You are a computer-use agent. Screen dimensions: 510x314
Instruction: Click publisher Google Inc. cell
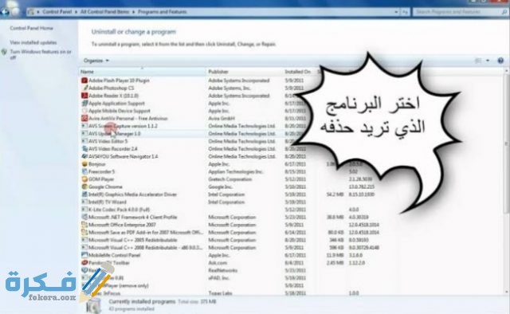coord(220,186)
